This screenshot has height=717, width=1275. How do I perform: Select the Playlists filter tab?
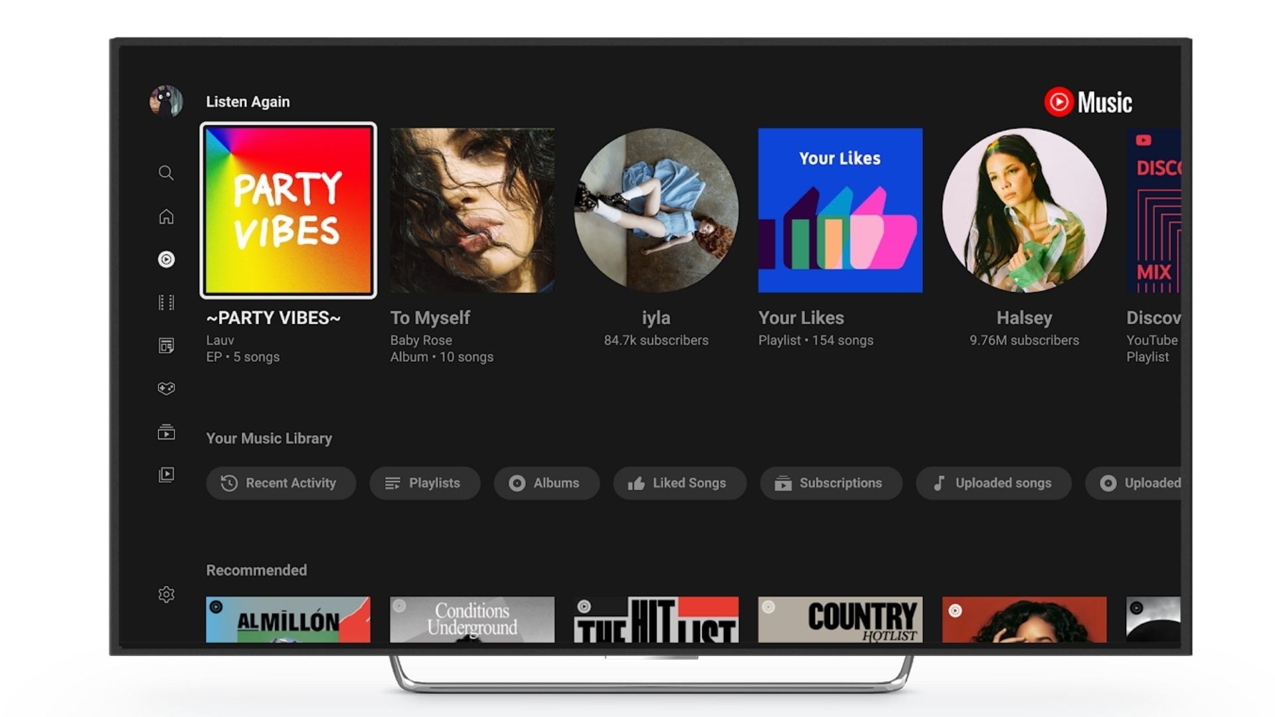click(424, 483)
